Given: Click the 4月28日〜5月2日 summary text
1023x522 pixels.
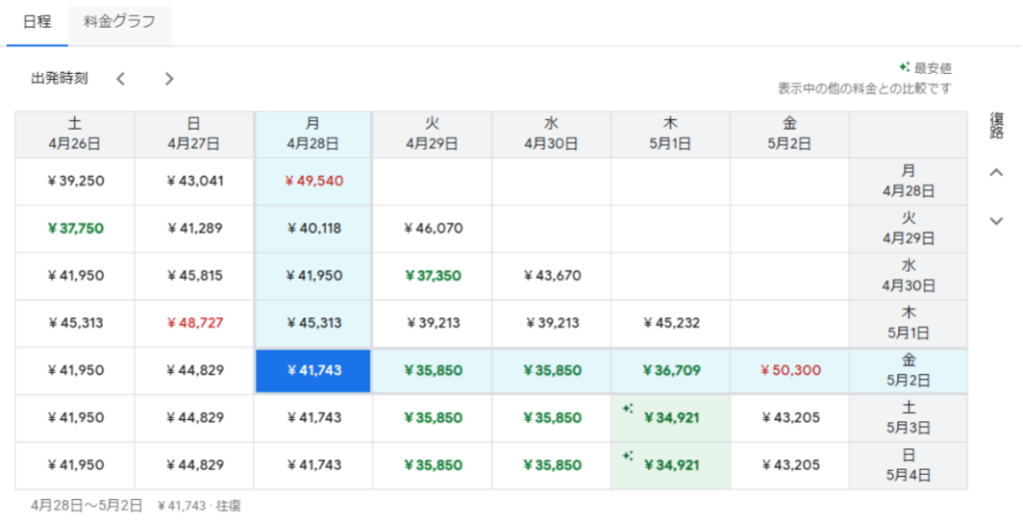Looking at the screenshot, I should (86, 506).
